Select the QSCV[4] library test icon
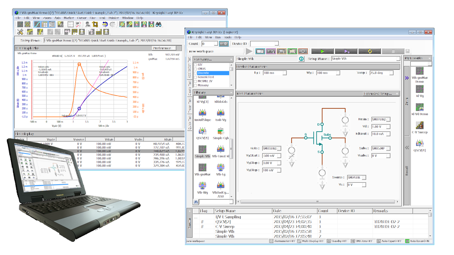454x255 pixels. (x=203, y=131)
